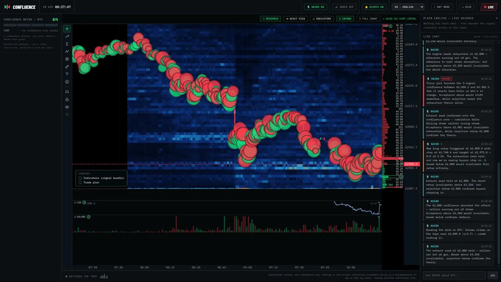Toggle the magnet snap tool
The height and width of the screenshot is (282, 501).
(x=67, y=92)
